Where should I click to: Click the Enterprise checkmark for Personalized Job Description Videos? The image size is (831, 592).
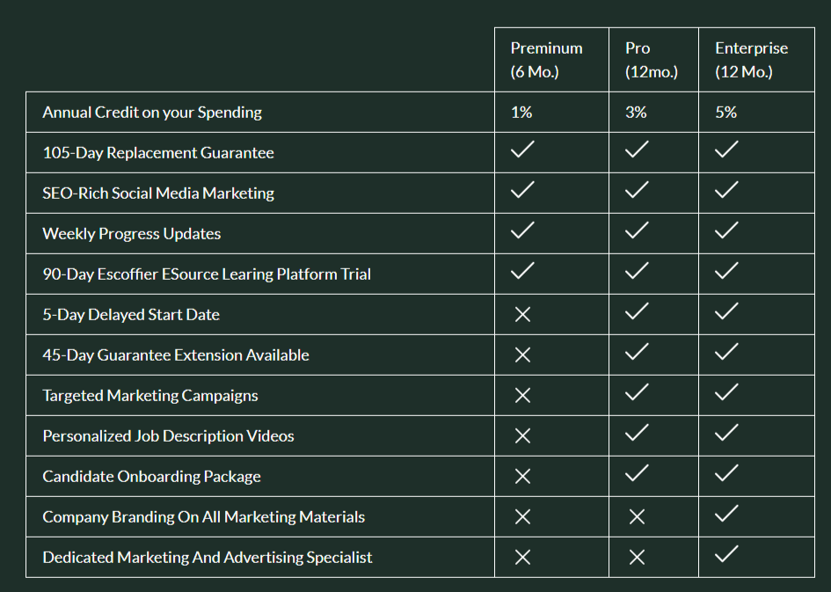[725, 434]
